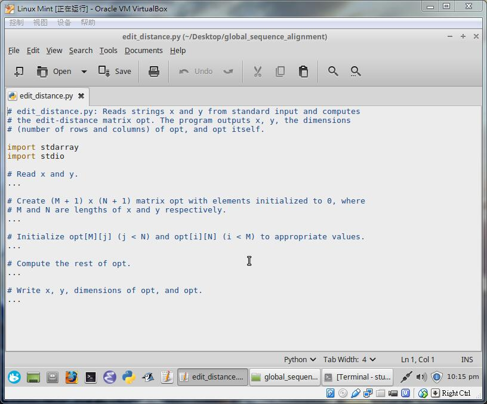487x404 pixels.
Task: Expand the Open button's dropdown arrow
Action: click(x=83, y=71)
